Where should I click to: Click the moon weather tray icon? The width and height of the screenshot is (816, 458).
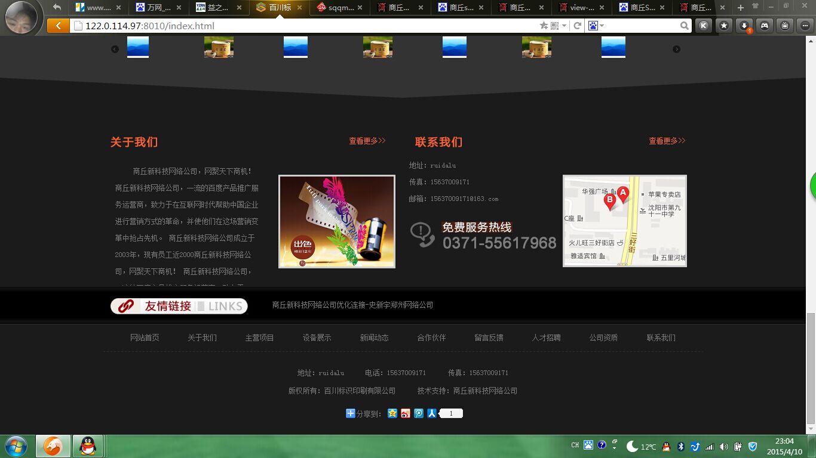point(631,446)
